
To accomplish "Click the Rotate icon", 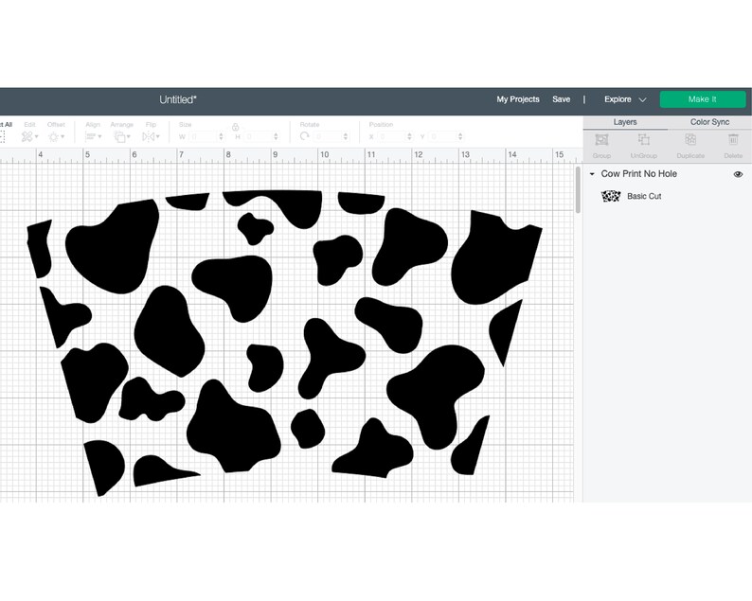I will pyautogui.click(x=305, y=136).
